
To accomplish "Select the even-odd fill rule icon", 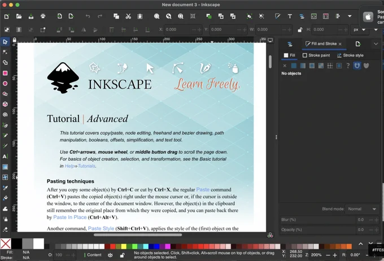I will [357, 66].
